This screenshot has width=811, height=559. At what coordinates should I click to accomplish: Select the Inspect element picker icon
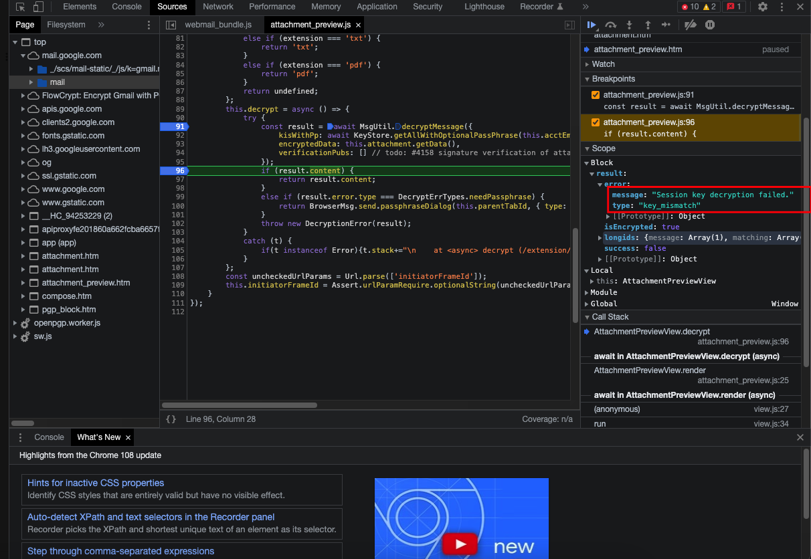[19, 7]
